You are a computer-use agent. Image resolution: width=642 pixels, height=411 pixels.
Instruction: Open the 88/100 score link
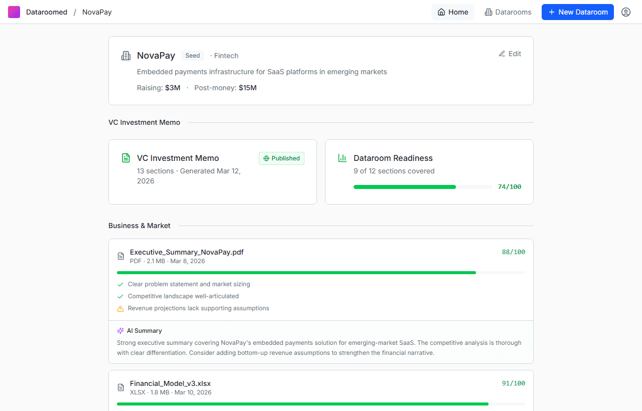click(513, 252)
